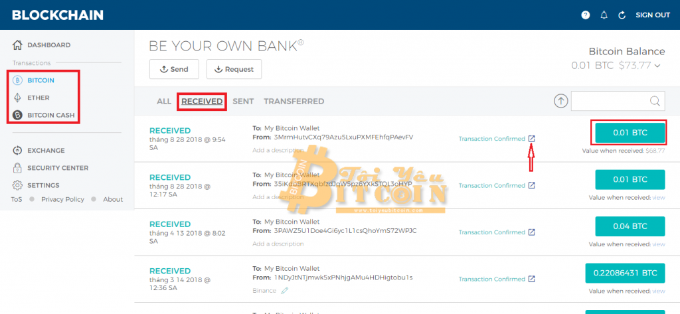The image size is (680, 314).
Task: Click the pencil edit icon beside Binance
Action: click(x=285, y=290)
